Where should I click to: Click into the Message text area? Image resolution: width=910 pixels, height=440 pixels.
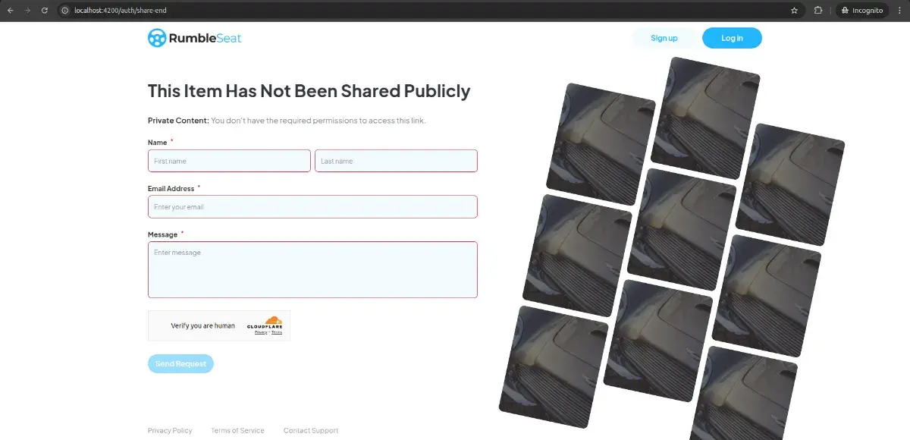(312, 269)
